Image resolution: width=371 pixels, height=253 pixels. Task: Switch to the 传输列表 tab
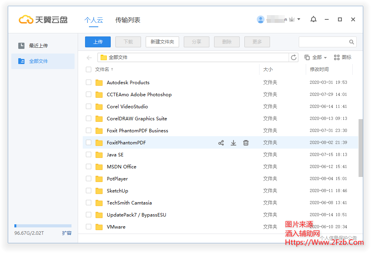(128, 20)
